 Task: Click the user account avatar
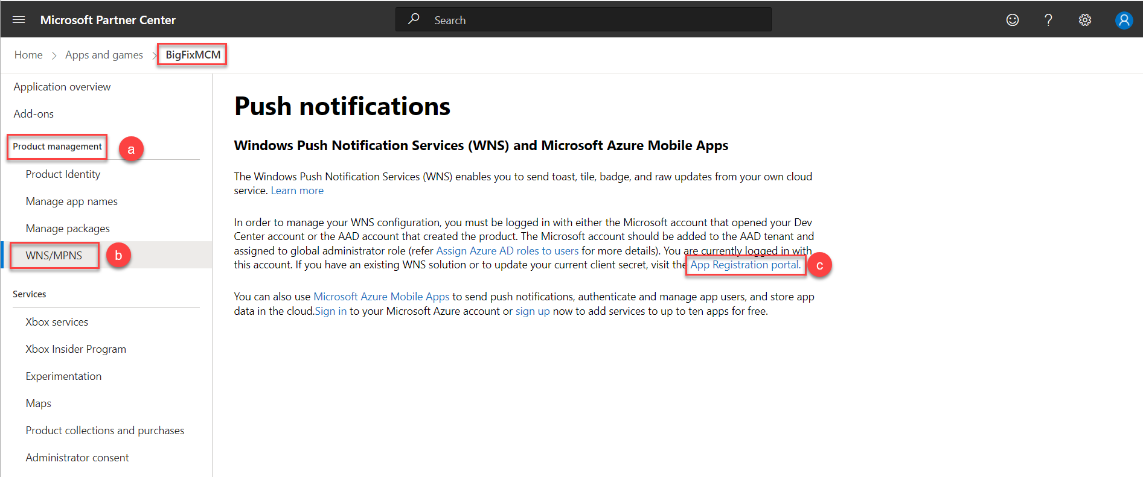pyautogui.click(x=1124, y=20)
